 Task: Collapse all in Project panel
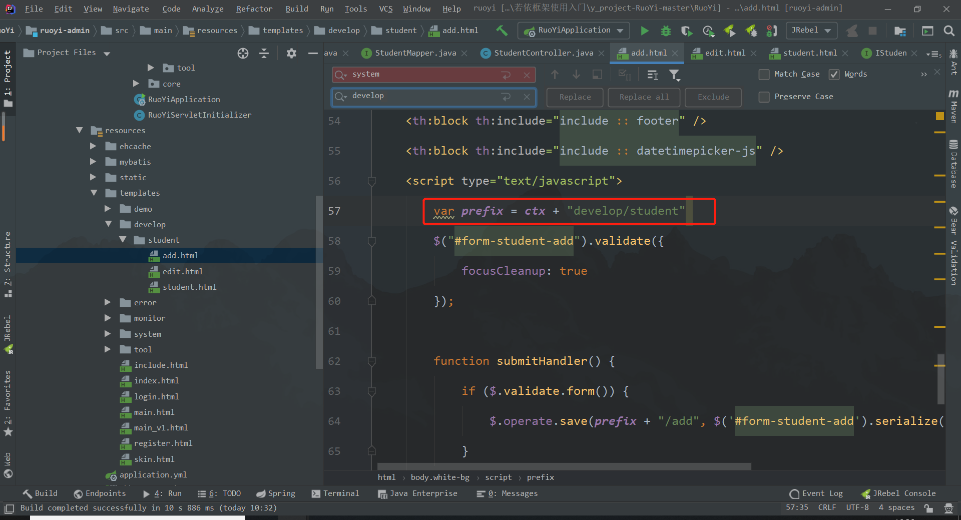pos(264,53)
